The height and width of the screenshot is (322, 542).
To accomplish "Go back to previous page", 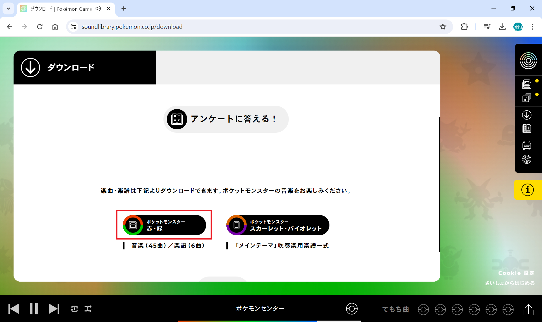I will point(9,27).
